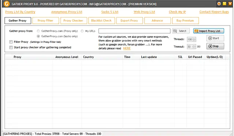Screen dimensions: 234x136
Task: Switch to Blacklist Check tab
Action: (x=102, y=21)
